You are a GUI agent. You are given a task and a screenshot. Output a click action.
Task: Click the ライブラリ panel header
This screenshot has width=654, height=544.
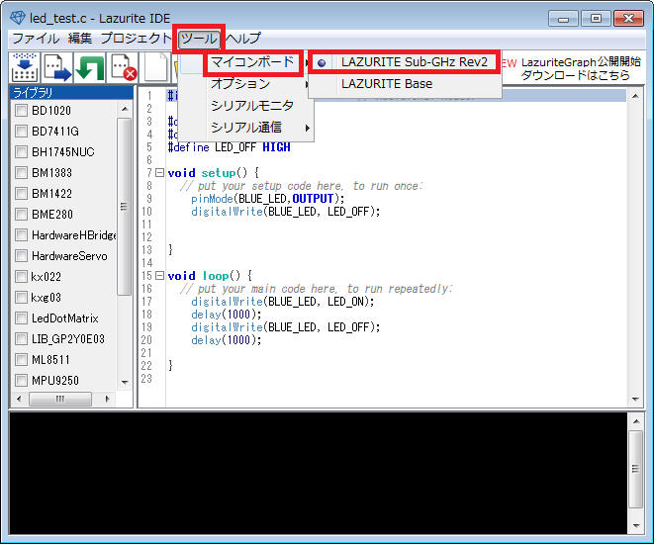pyautogui.click(x=71, y=93)
